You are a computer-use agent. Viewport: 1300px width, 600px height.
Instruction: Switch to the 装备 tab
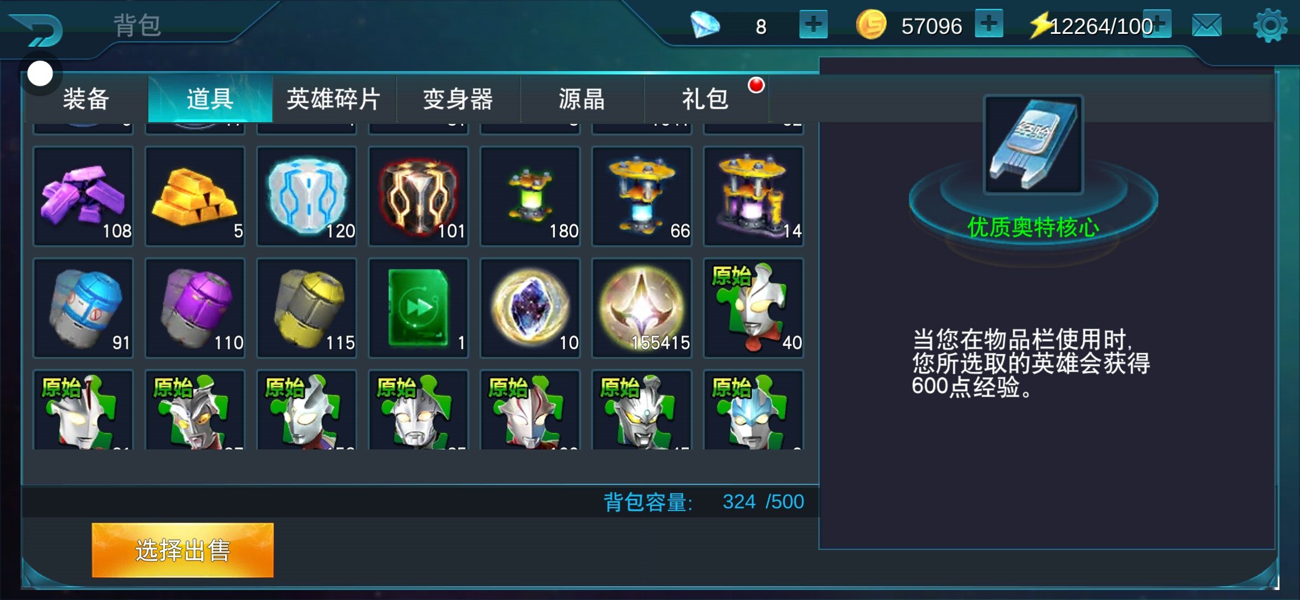(x=86, y=99)
